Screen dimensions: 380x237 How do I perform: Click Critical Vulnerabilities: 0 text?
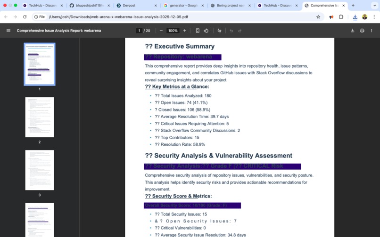coord(180,228)
